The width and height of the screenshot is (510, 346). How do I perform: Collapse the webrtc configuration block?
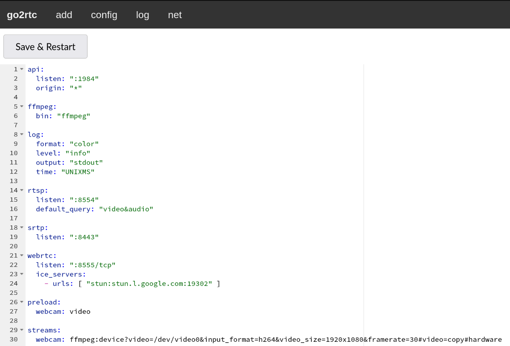click(x=21, y=255)
